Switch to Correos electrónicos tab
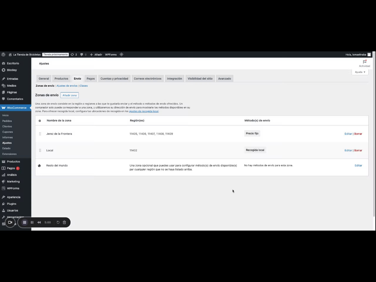The width and height of the screenshot is (376, 282). tap(148, 79)
